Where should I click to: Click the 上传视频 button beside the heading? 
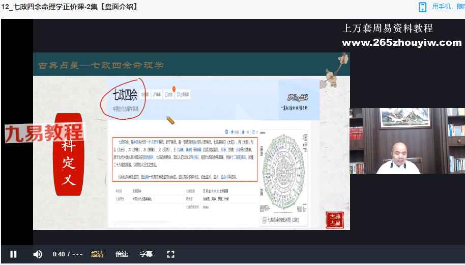[183, 94]
